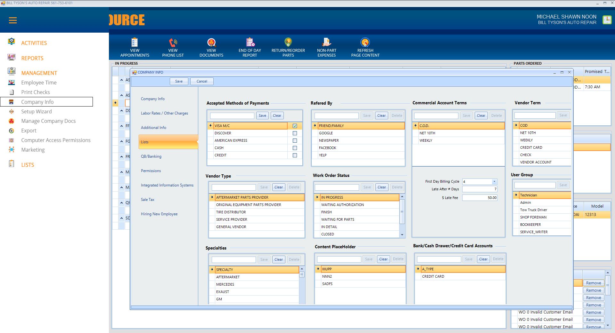The height and width of the screenshot is (333, 615).
Task: Click the View Appointments icon
Action: pyautogui.click(x=135, y=43)
